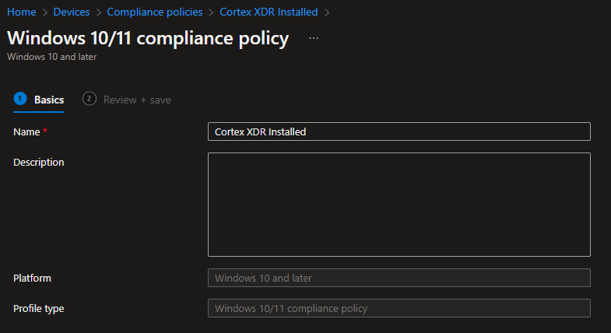611x333 pixels.
Task: Open Cortex XDR Installed breadcrumb
Action: pyautogui.click(x=269, y=12)
